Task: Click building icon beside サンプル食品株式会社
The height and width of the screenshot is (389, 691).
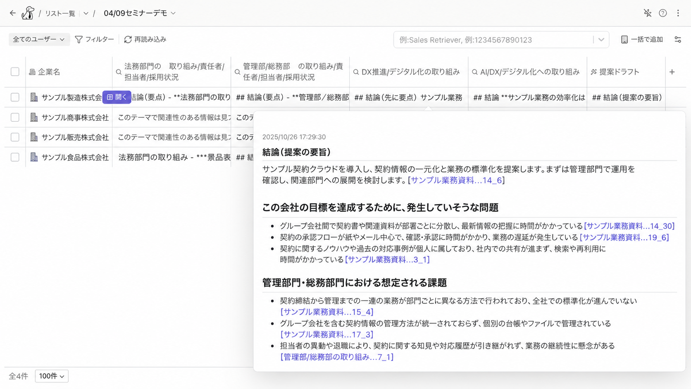Action: click(34, 157)
